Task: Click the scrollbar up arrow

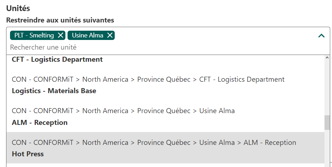Action: pos(327,58)
